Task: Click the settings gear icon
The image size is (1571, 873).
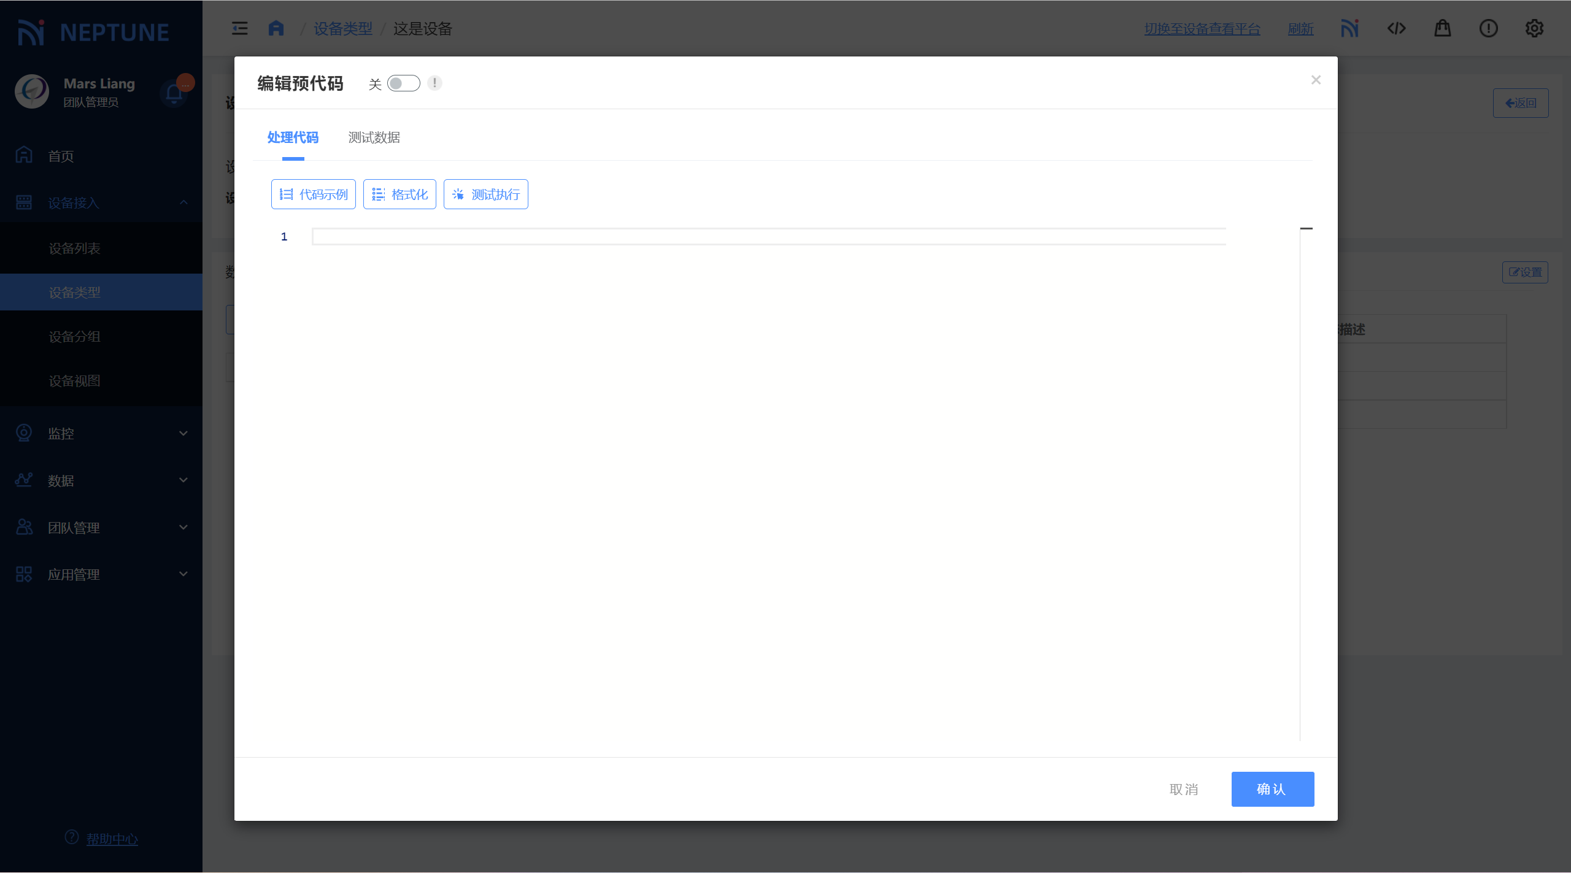Action: click(x=1534, y=28)
